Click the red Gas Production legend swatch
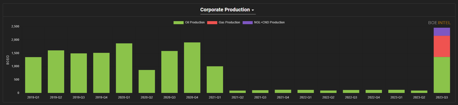Screen dimensions: 458x105 pos(212,23)
